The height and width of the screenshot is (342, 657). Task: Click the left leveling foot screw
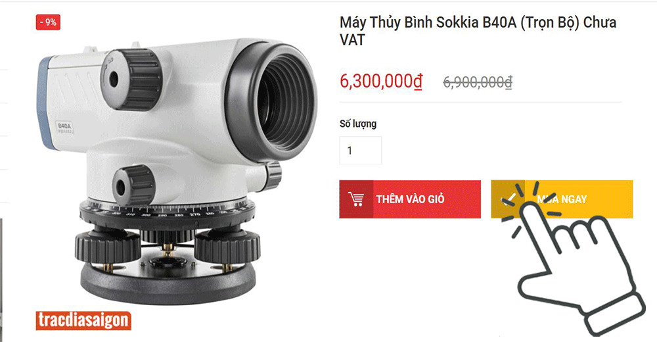pyautogui.click(x=108, y=247)
